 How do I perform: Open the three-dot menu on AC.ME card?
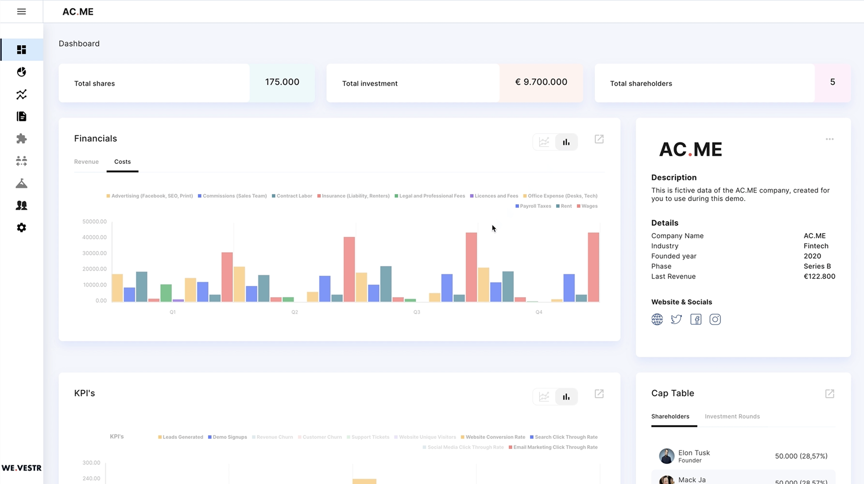coord(829,139)
